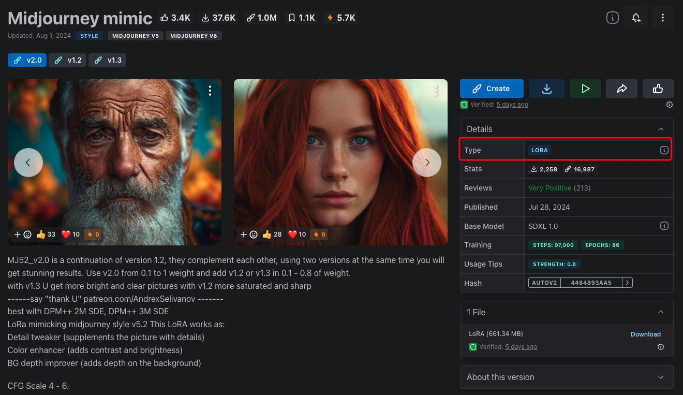Show next image with right arrow
Image resolution: width=683 pixels, height=395 pixels.
coord(427,163)
